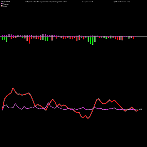This screenshot has width=147, height=147.
Task: Select the 'Volume' legend label
Action: [x=6, y=4]
